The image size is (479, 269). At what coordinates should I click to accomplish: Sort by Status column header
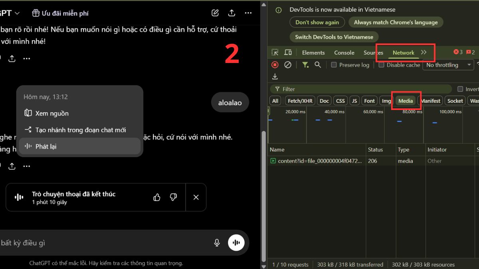(380, 149)
